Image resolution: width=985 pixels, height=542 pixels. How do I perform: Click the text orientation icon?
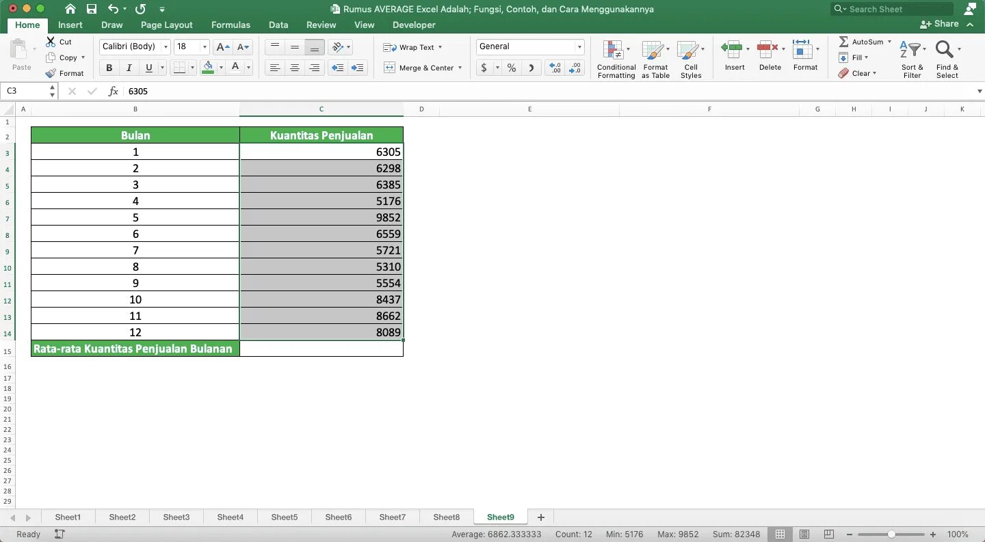coord(337,47)
